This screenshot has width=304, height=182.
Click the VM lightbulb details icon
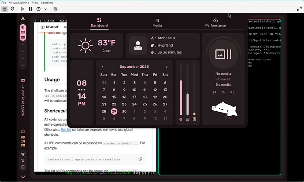[12, 8]
